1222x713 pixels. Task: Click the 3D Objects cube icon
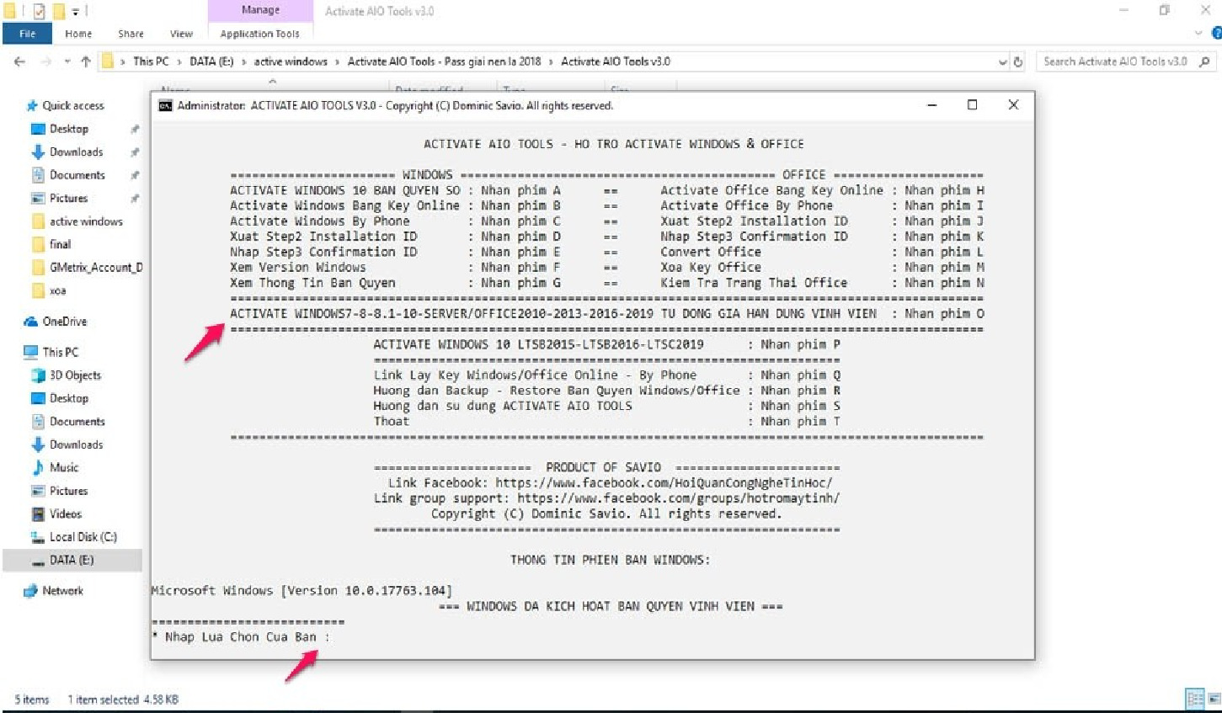38,375
